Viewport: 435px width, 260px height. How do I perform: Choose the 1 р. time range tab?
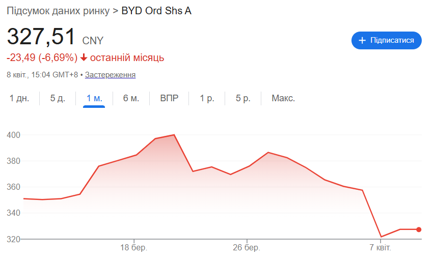tap(207, 98)
